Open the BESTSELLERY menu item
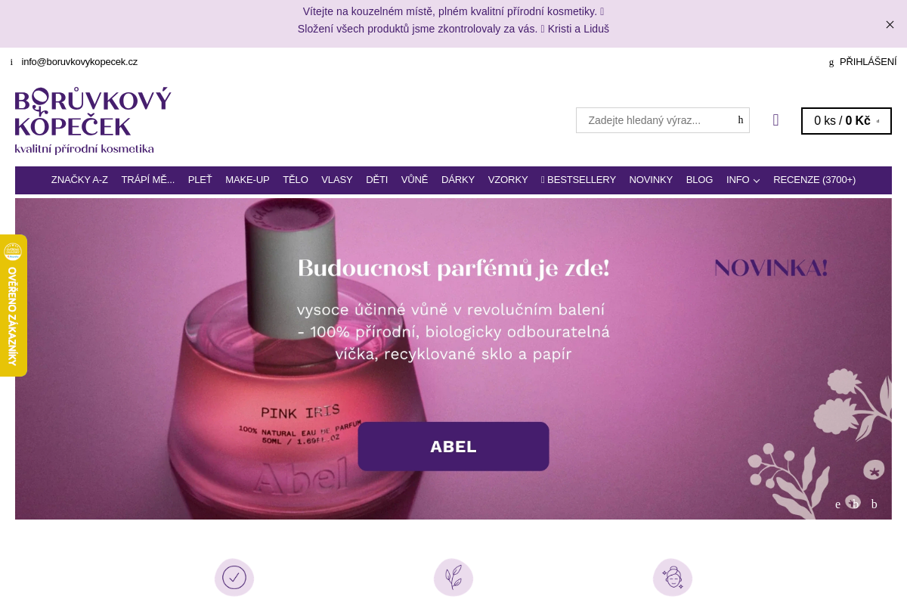Viewport: 907px width, 605px height. [x=578, y=180]
